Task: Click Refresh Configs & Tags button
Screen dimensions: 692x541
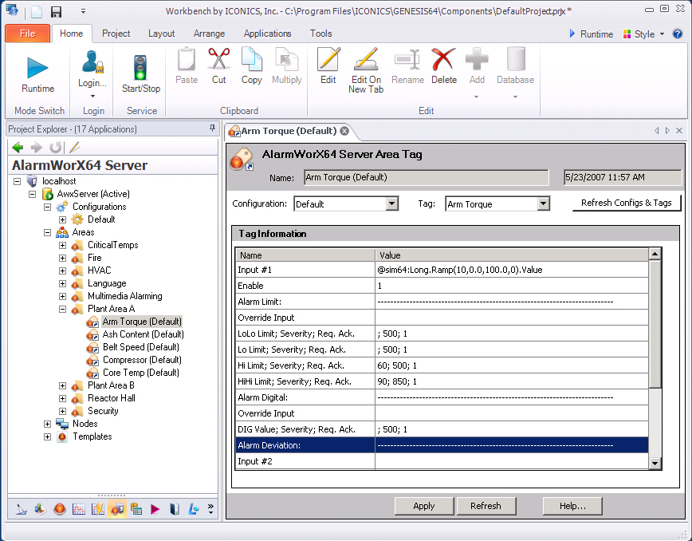Action: pyautogui.click(x=626, y=203)
